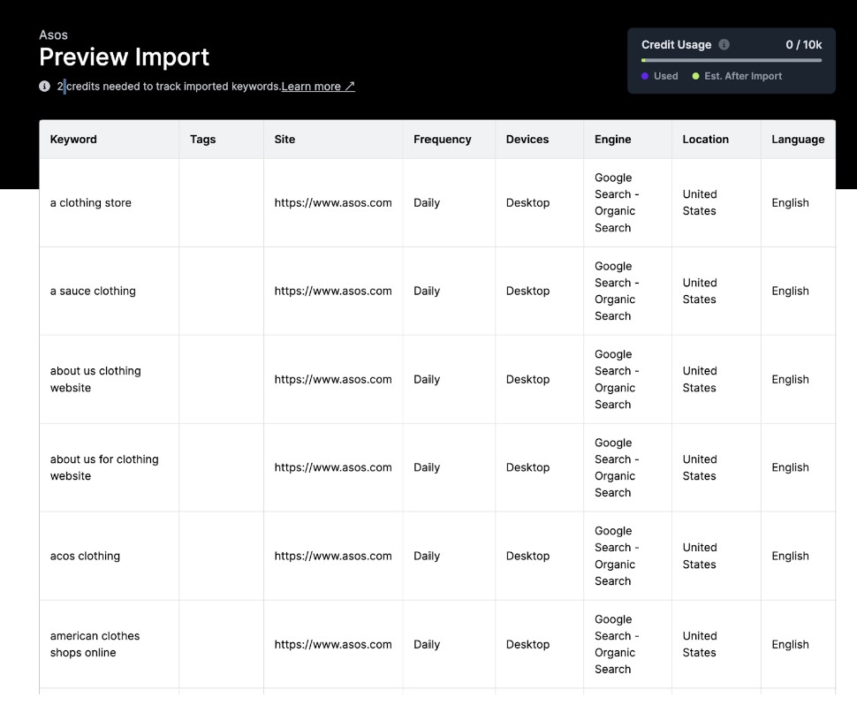Viewport: 857px width, 705px height.
Task: Select 'american clothes shops online' keyword
Action: pyautogui.click(x=95, y=644)
